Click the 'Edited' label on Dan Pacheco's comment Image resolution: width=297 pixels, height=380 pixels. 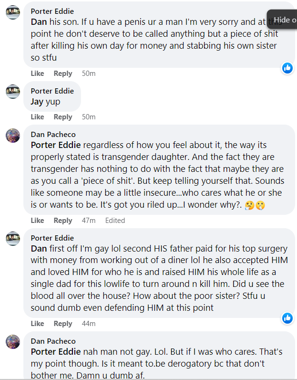[x=115, y=221]
